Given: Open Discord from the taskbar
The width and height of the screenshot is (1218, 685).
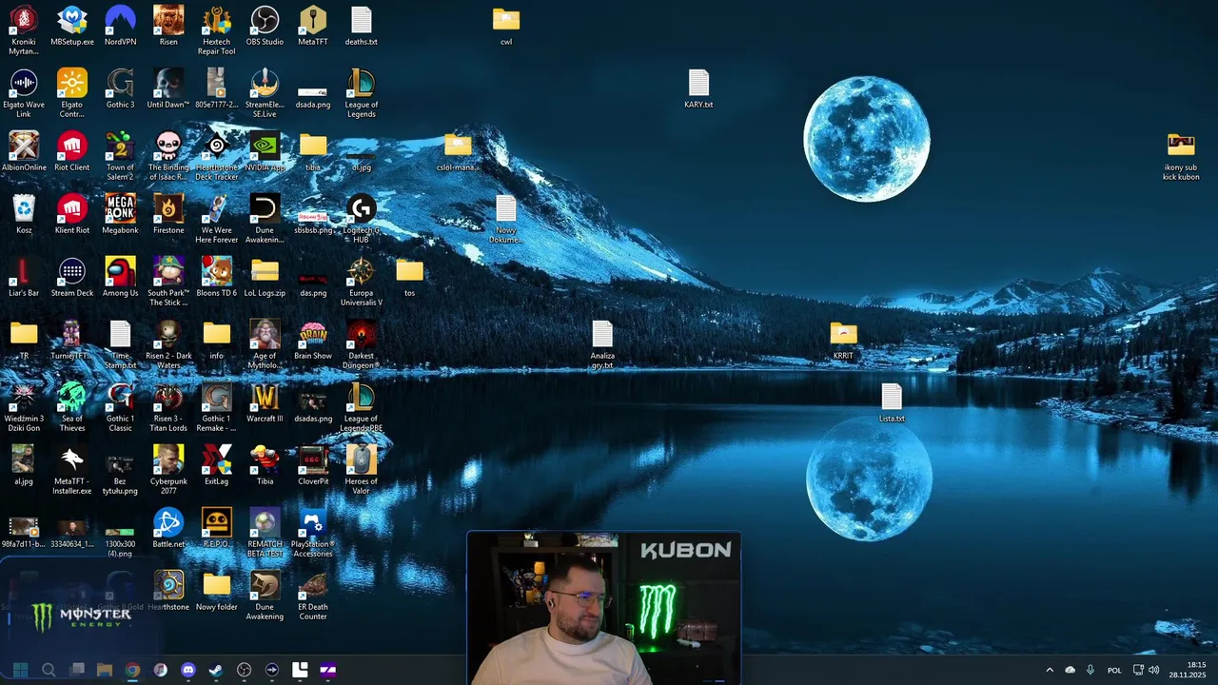Looking at the screenshot, I should (188, 670).
